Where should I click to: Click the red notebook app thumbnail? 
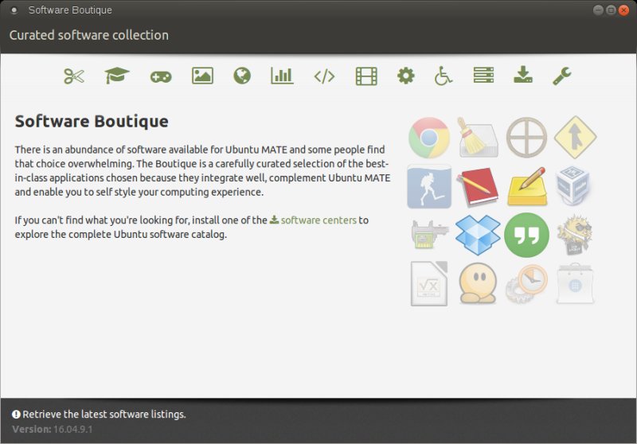[x=477, y=186]
